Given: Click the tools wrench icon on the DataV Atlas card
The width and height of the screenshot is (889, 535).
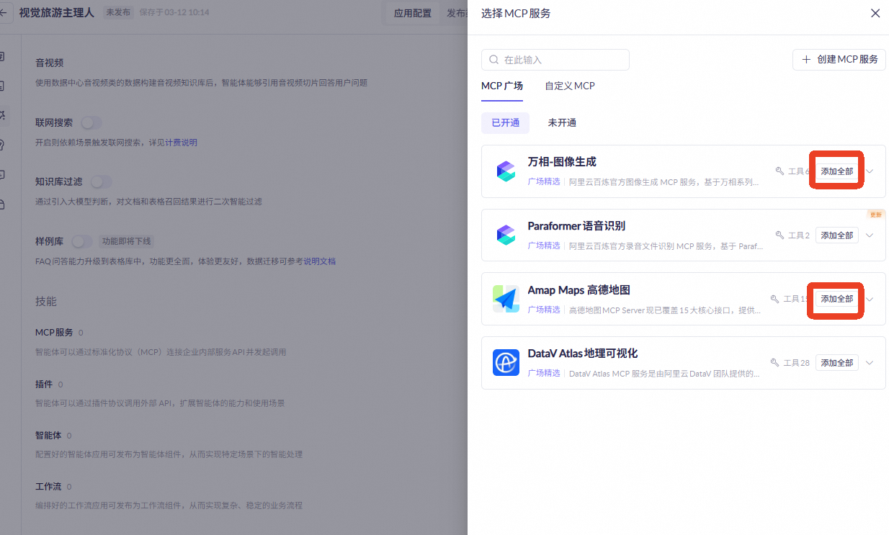Looking at the screenshot, I should 774,363.
